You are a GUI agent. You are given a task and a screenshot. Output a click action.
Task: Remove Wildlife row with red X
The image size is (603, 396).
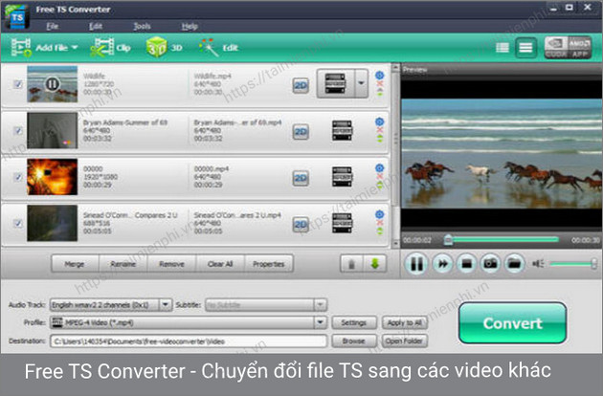[380, 84]
